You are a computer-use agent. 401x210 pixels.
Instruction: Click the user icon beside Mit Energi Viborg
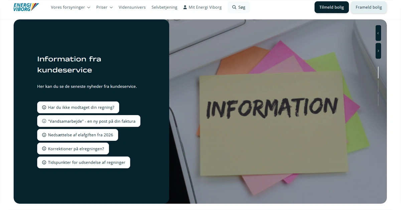[185, 7]
